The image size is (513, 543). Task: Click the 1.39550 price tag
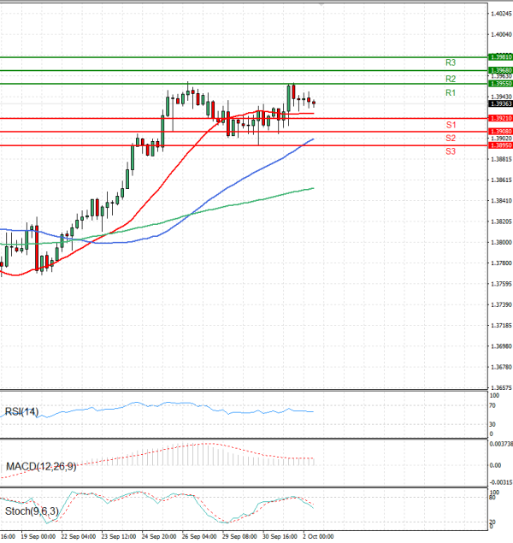(x=500, y=84)
